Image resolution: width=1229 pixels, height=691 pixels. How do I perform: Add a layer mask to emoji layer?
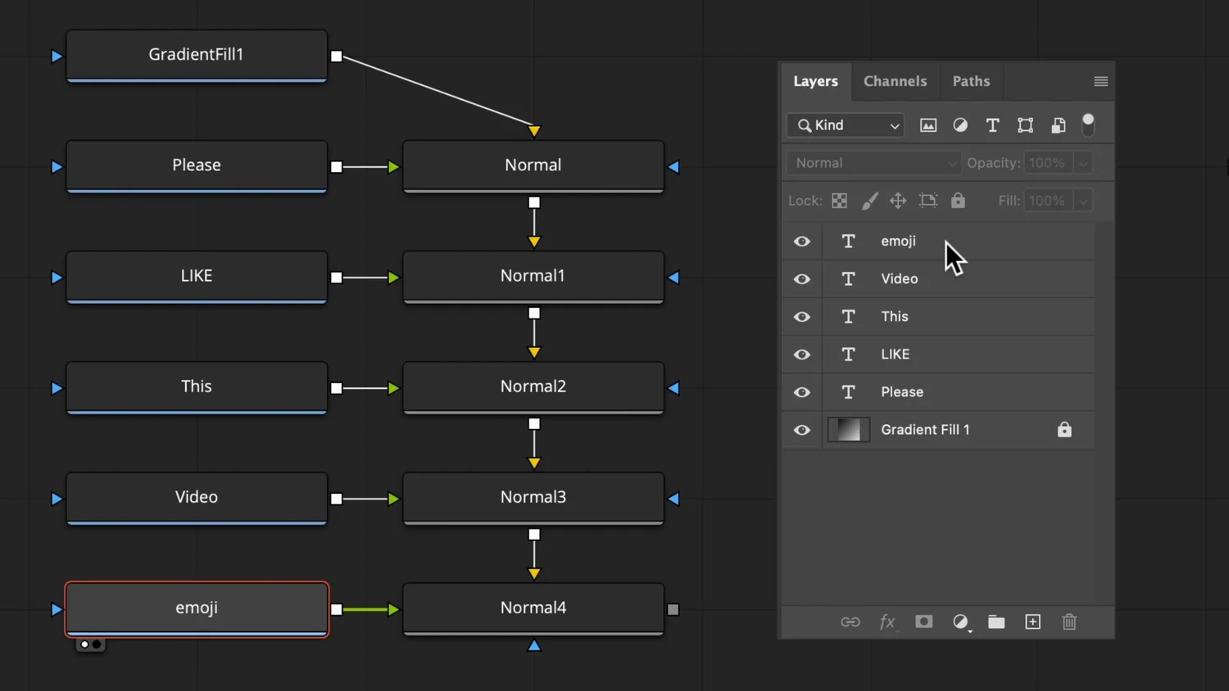pos(923,622)
